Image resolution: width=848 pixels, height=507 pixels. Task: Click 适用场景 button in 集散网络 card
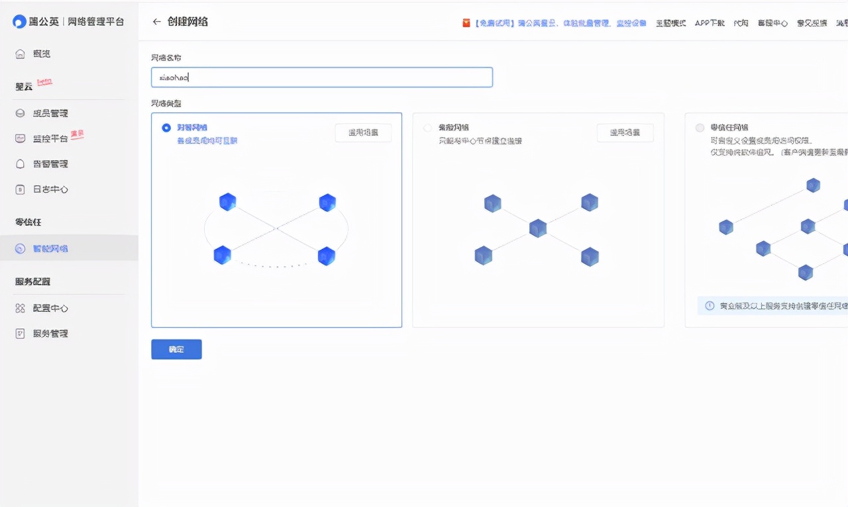(625, 132)
